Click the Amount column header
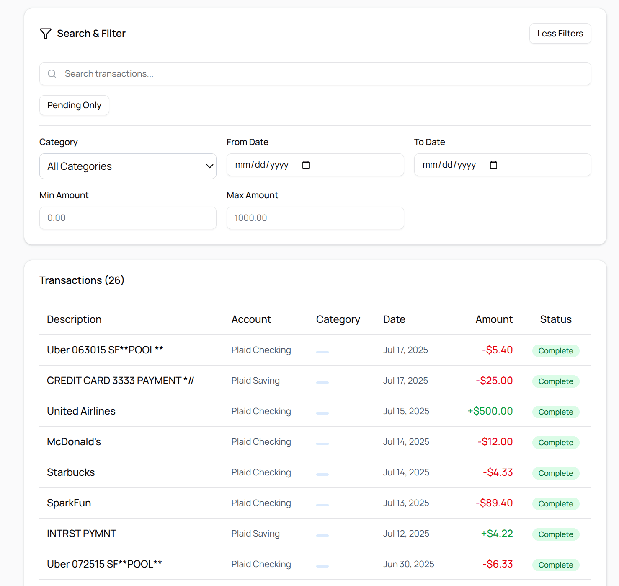This screenshot has width=619, height=586. 494,319
